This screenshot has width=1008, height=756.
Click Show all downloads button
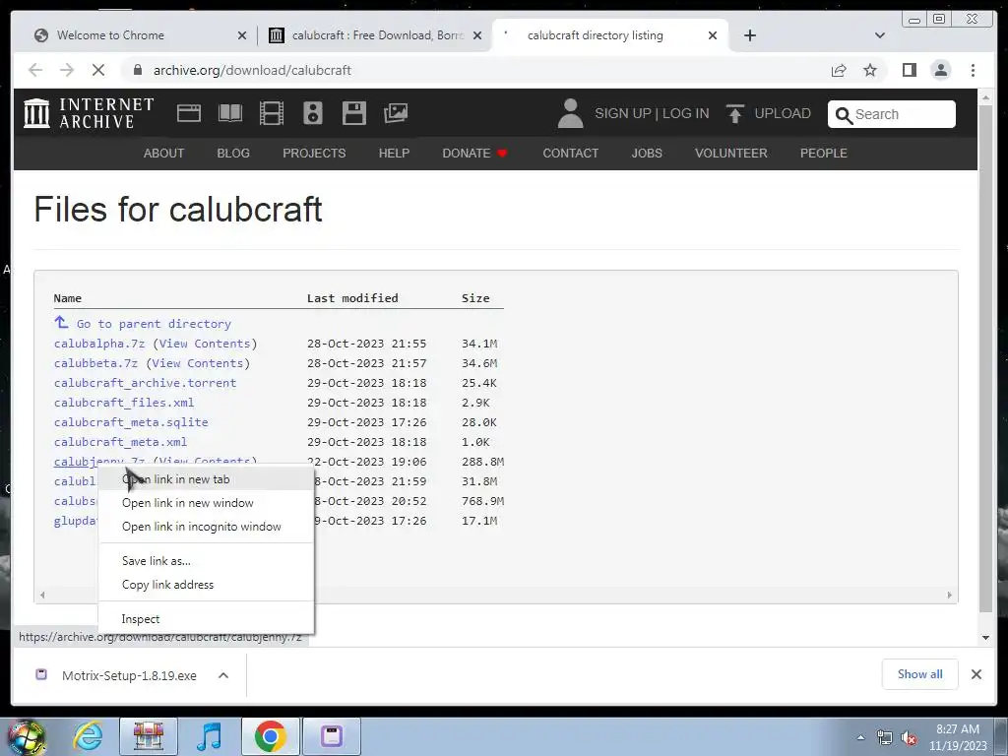pyautogui.click(x=920, y=674)
